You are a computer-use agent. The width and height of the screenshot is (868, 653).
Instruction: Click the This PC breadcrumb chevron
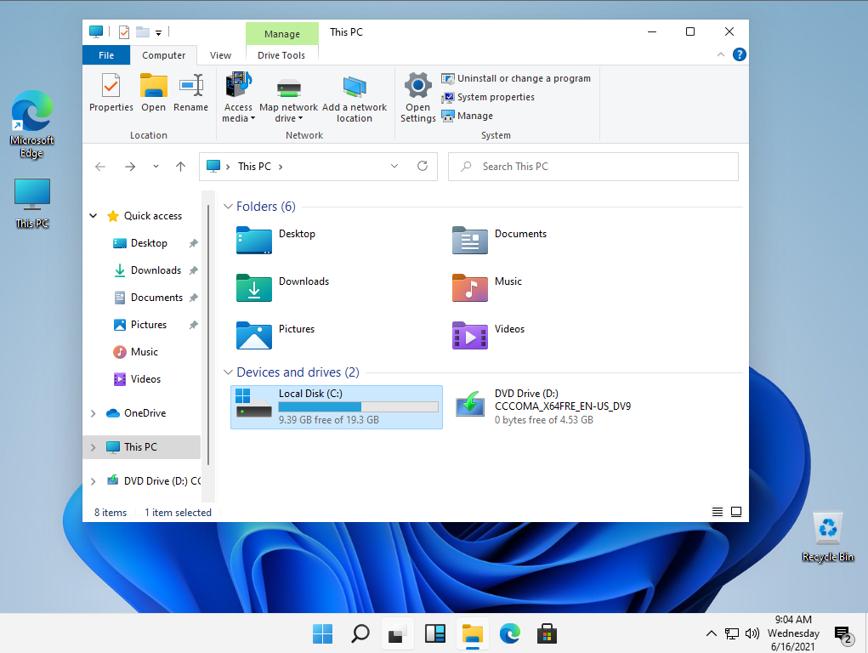[281, 167]
